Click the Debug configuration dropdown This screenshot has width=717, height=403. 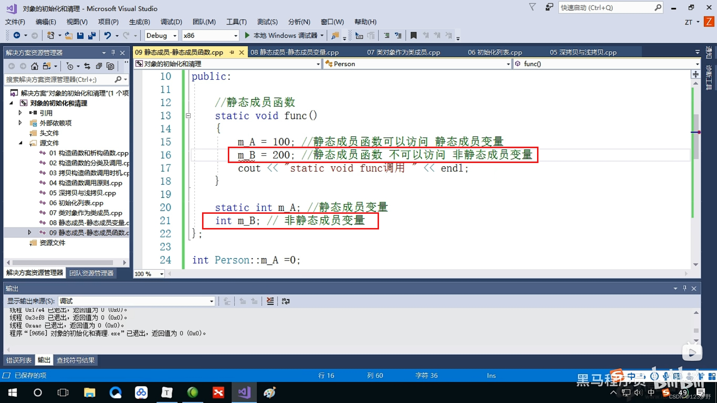click(160, 34)
